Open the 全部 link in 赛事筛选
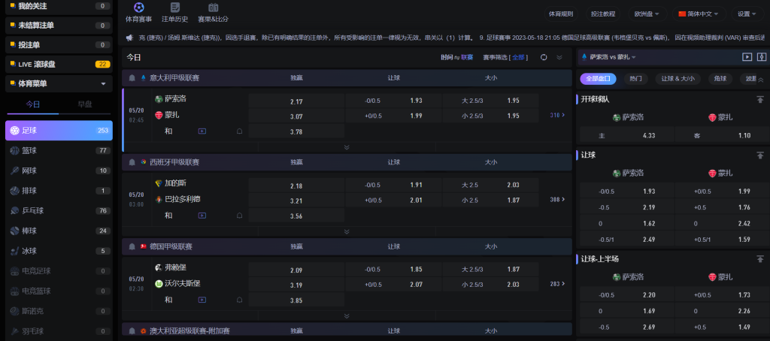The width and height of the screenshot is (770, 341). pos(519,57)
